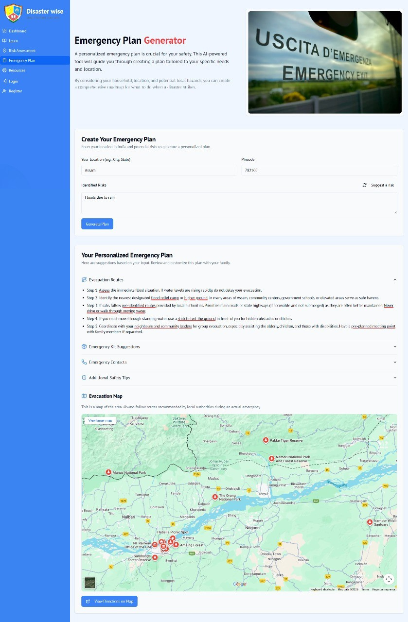Open the Register page

coord(35,91)
